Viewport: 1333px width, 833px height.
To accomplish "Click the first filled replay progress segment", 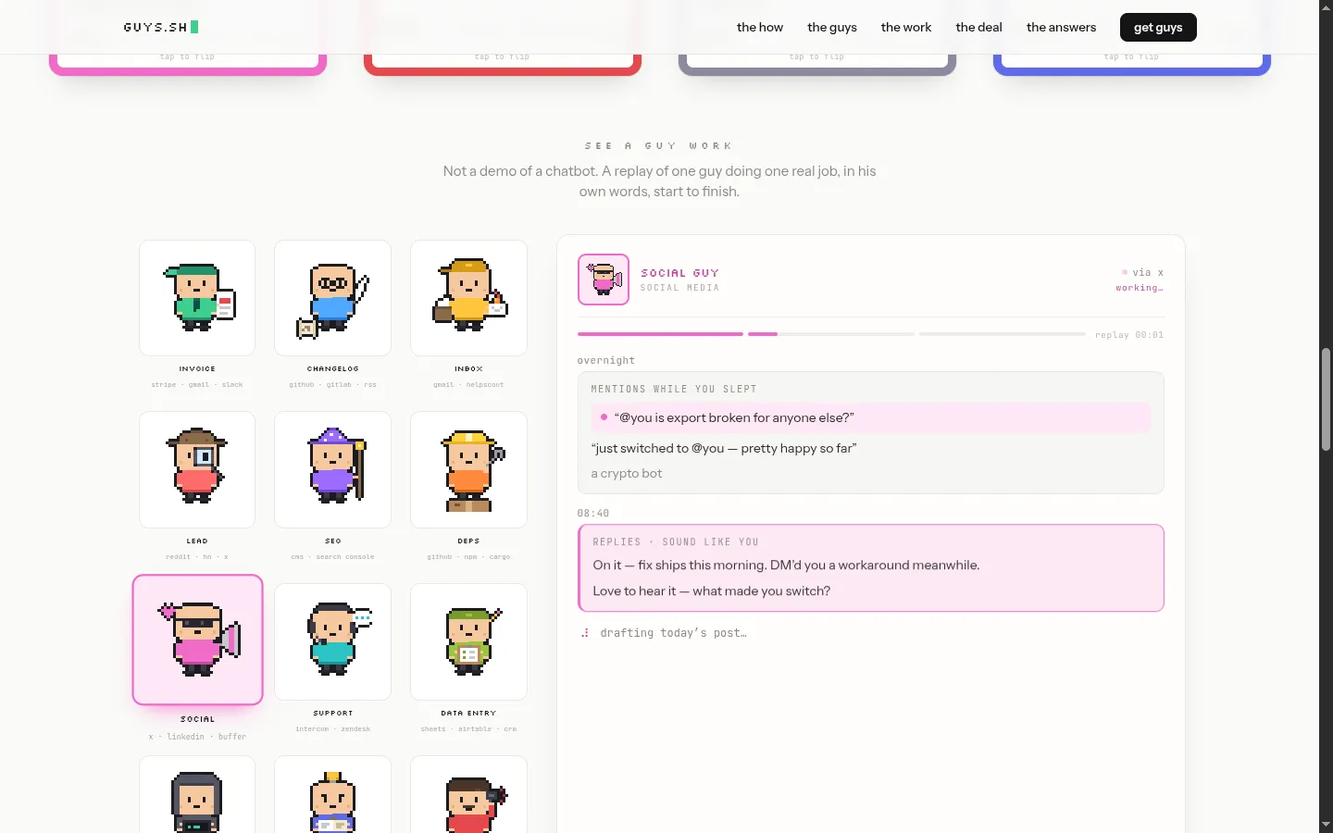I will [x=660, y=334].
